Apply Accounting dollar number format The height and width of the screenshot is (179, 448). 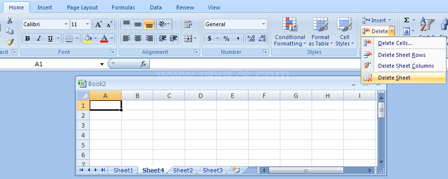point(209,39)
